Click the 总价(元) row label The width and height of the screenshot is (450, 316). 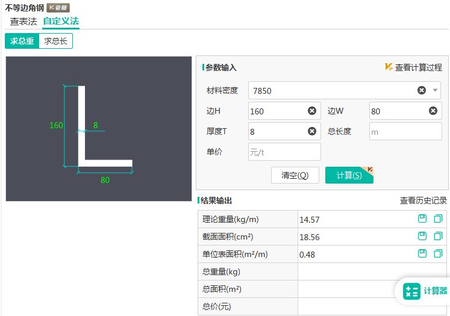point(217,306)
